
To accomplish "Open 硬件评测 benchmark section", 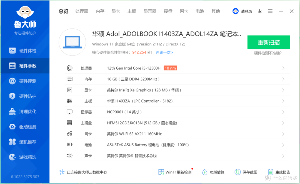I will [25, 81].
